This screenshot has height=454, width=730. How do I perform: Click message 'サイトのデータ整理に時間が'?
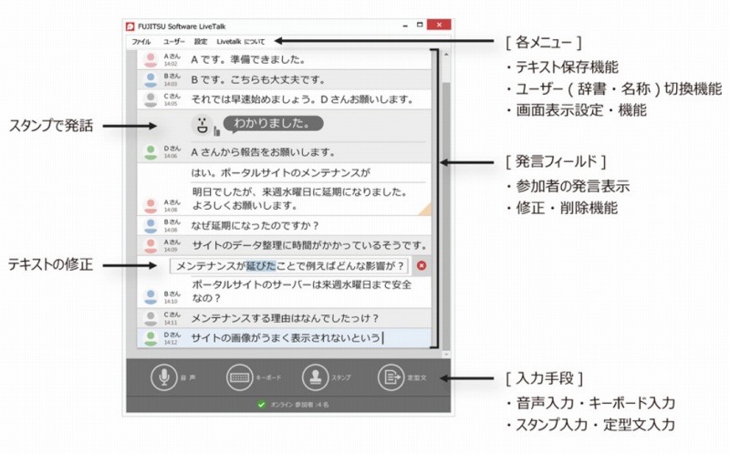[x=309, y=245]
